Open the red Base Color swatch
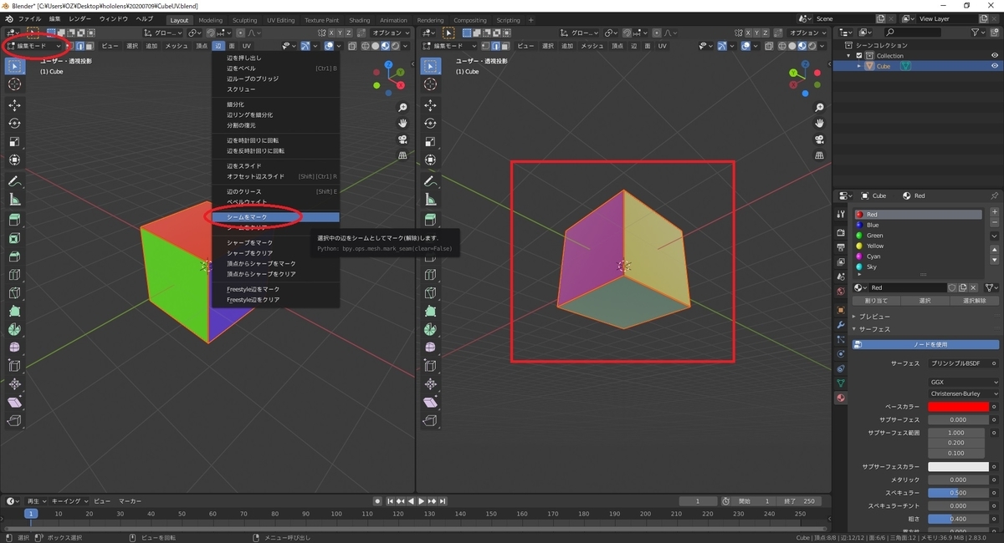The height and width of the screenshot is (543, 1004). click(958, 406)
